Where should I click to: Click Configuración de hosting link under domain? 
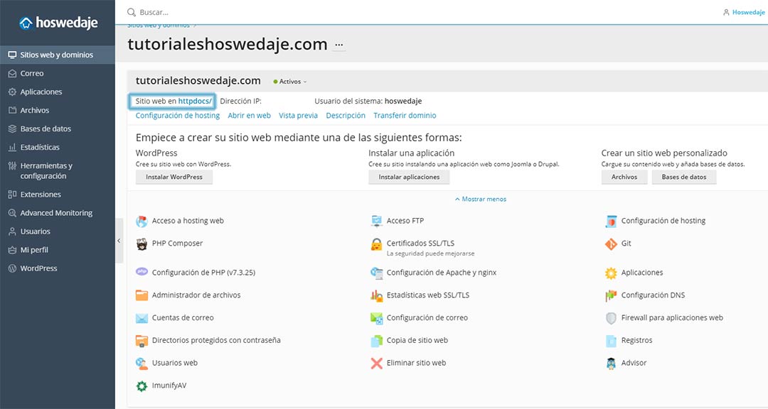[177, 116]
